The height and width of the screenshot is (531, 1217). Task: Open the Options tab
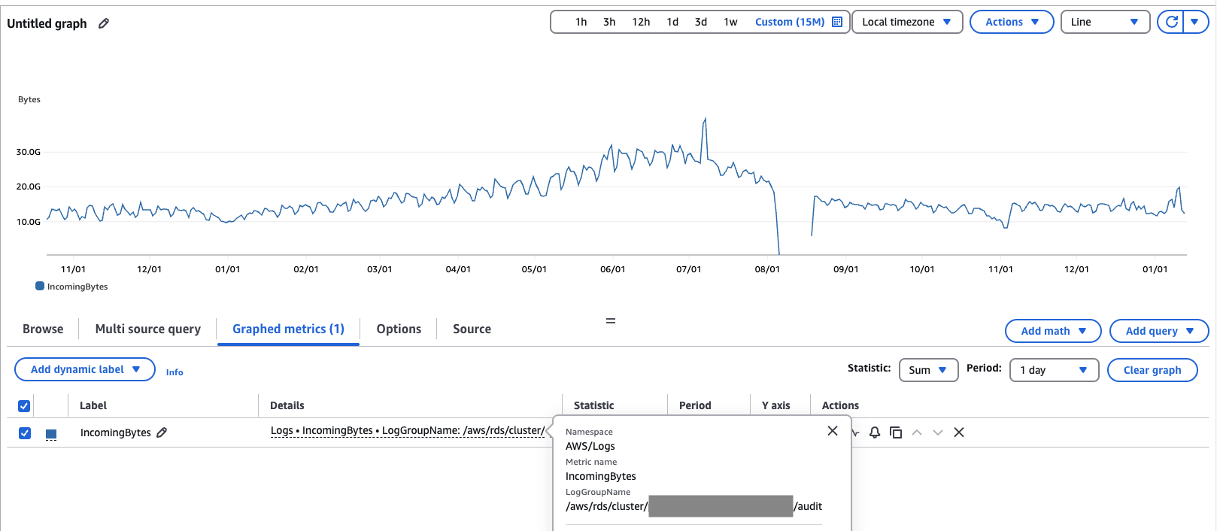(x=399, y=329)
